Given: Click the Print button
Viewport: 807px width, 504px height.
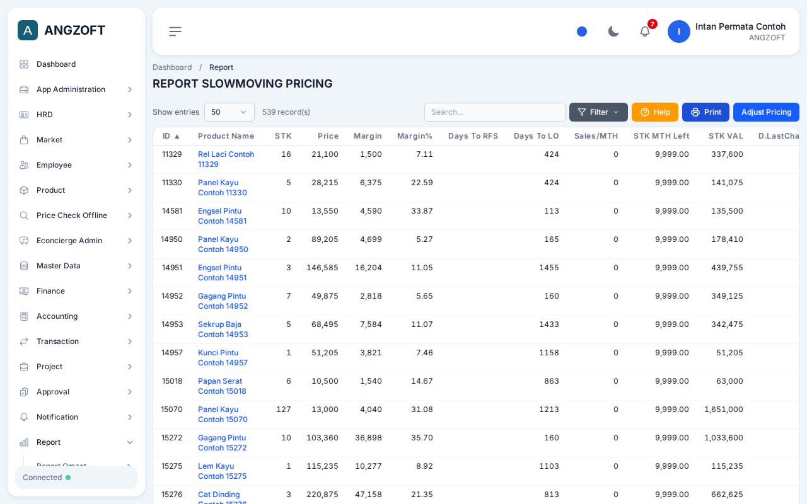Looking at the screenshot, I should (705, 112).
